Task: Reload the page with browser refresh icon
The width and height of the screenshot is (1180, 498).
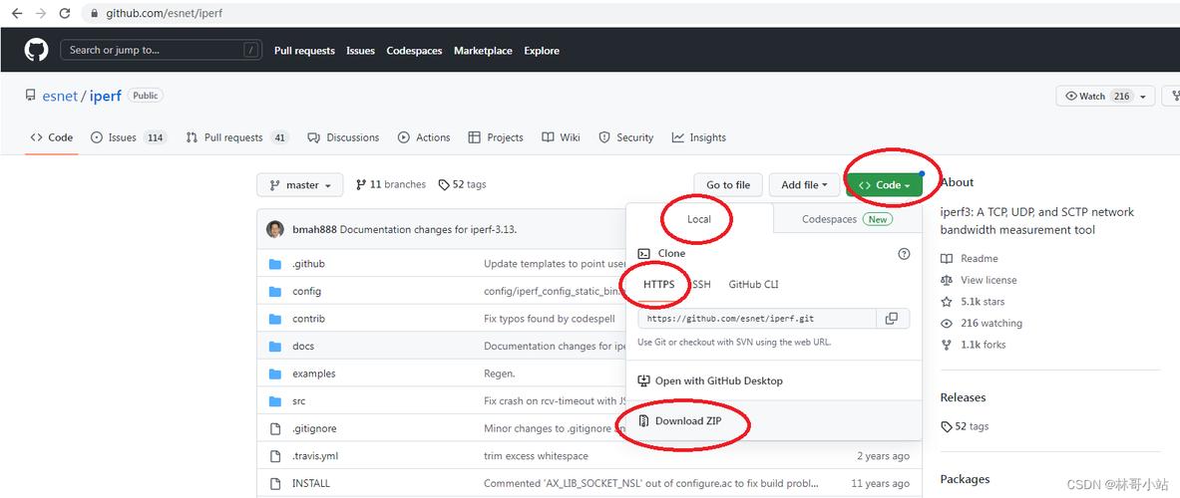Action: point(65,14)
